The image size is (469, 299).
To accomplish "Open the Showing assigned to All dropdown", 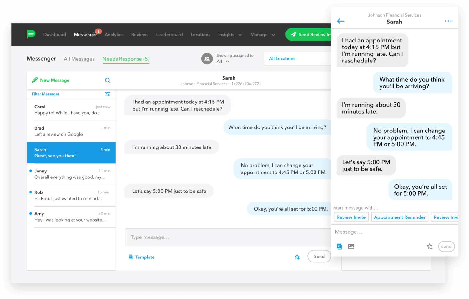I will 223,62.
